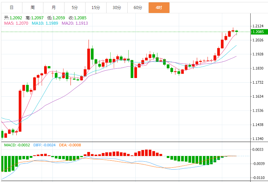Switch to the 60分 timeframe tab
The image size is (268, 182).
(x=138, y=8)
